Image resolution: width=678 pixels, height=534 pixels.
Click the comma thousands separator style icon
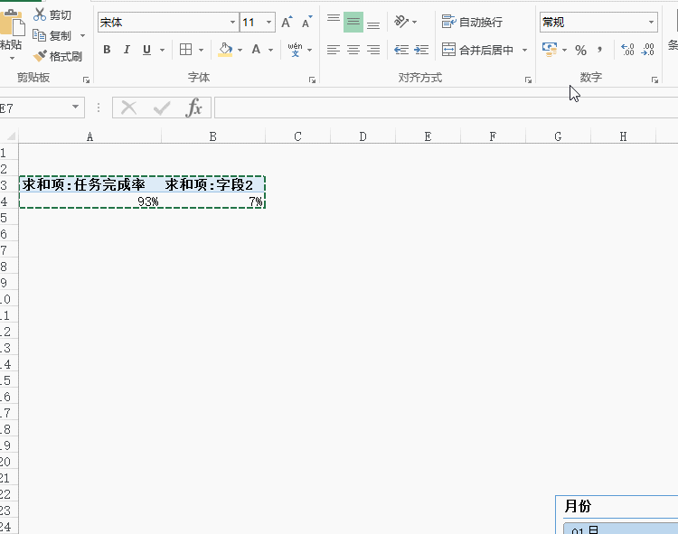599,50
